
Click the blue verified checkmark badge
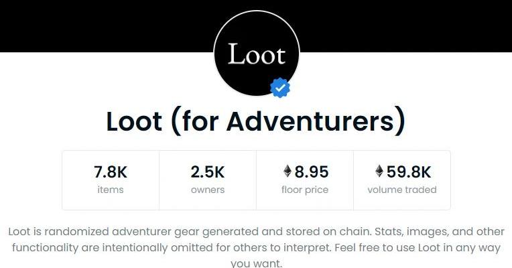point(279,88)
